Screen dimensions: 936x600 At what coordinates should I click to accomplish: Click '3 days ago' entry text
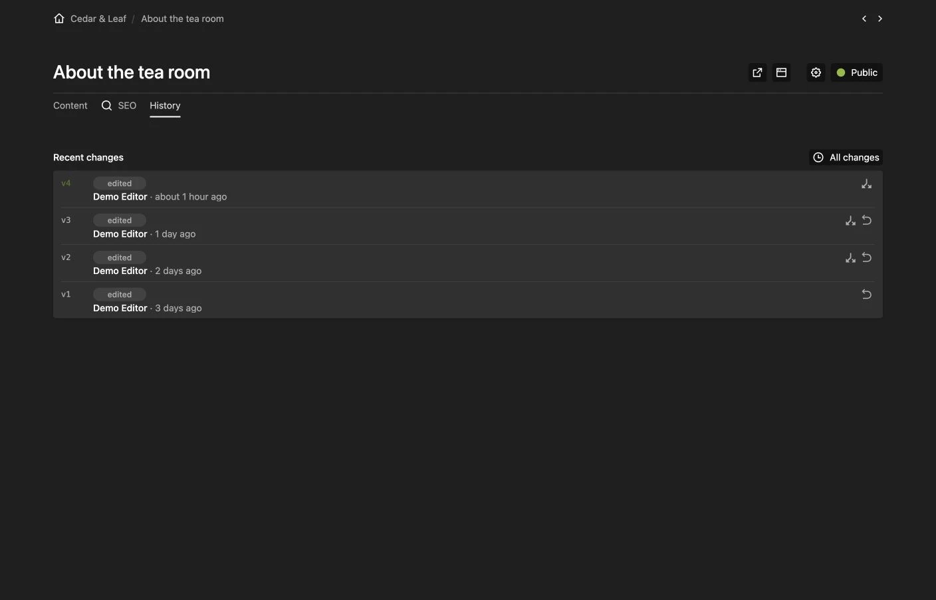[x=178, y=308]
